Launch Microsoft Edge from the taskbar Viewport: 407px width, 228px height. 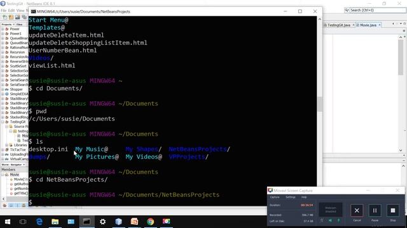pyautogui.click(x=39, y=222)
